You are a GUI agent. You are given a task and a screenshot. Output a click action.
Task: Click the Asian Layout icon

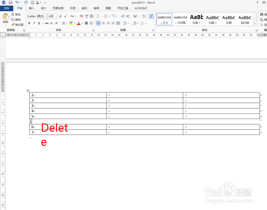(135, 16)
